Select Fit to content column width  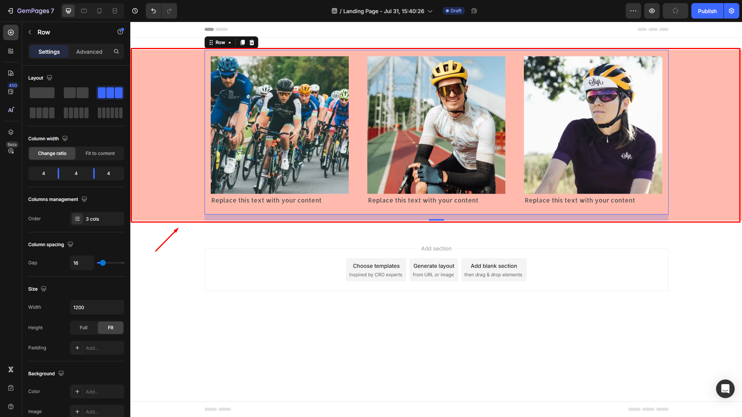point(100,153)
